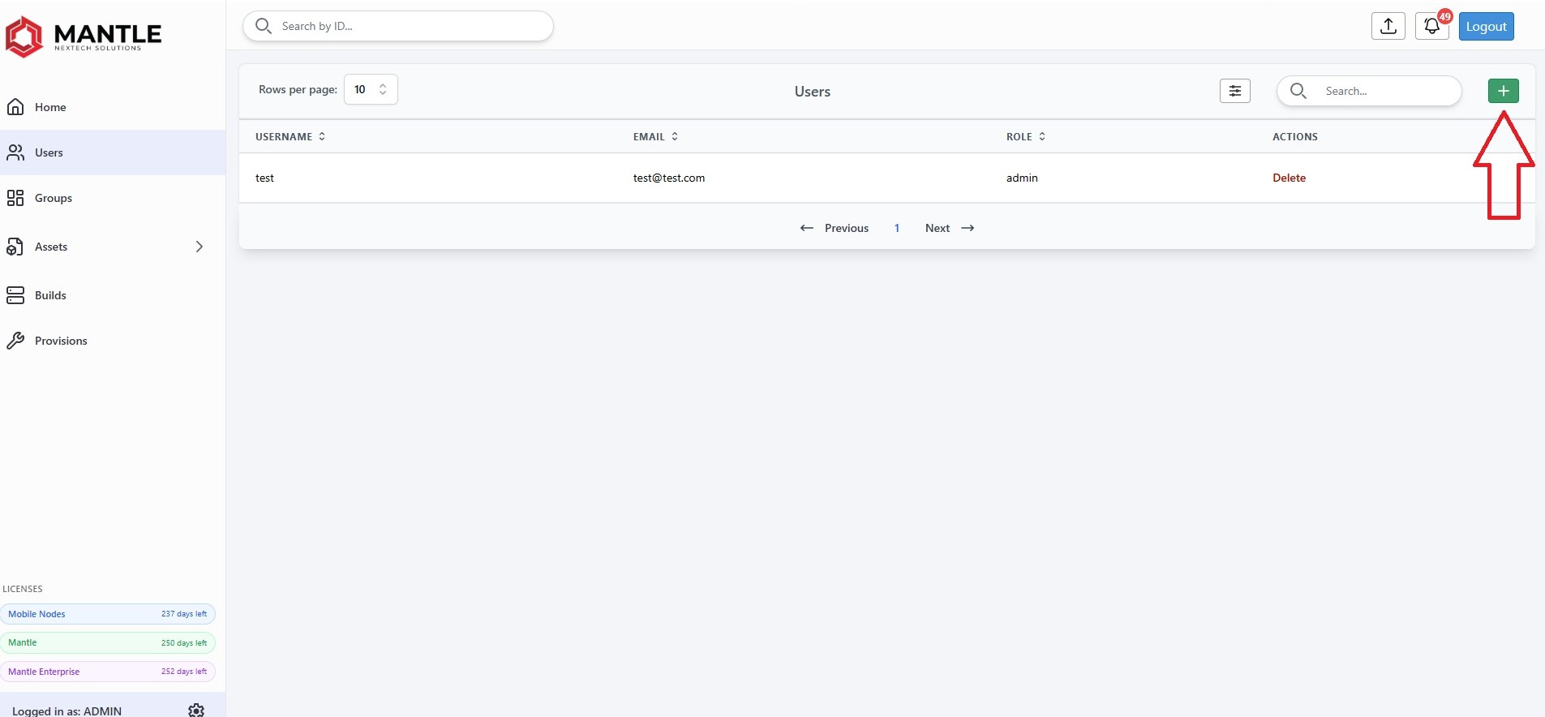Screen dimensions: 1545x717
Task: Click the Logged in as ADMIN label
Action: pos(67,711)
